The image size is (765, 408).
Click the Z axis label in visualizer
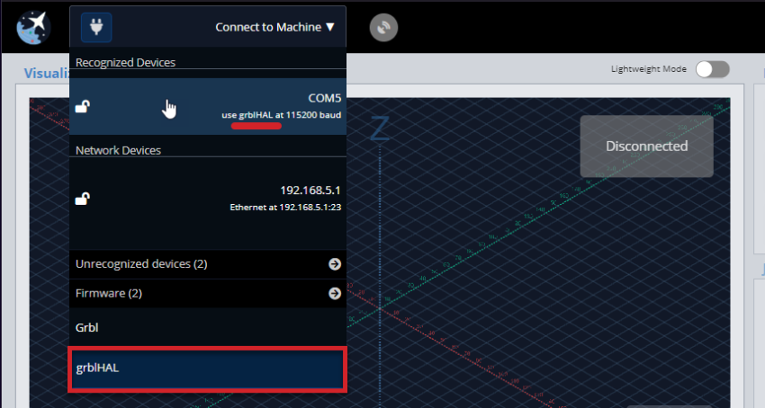(380, 129)
